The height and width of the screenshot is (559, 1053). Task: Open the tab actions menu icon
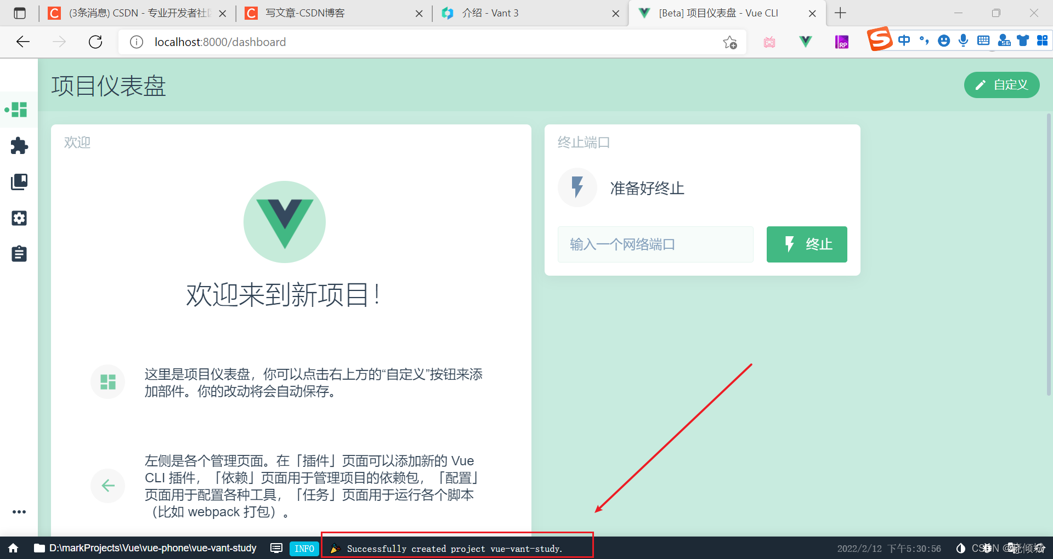tap(20, 13)
